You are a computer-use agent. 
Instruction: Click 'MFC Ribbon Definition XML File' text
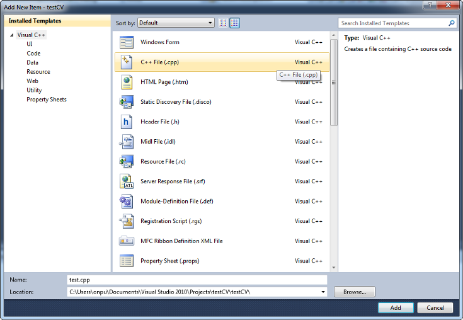click(x=181, y=241)
